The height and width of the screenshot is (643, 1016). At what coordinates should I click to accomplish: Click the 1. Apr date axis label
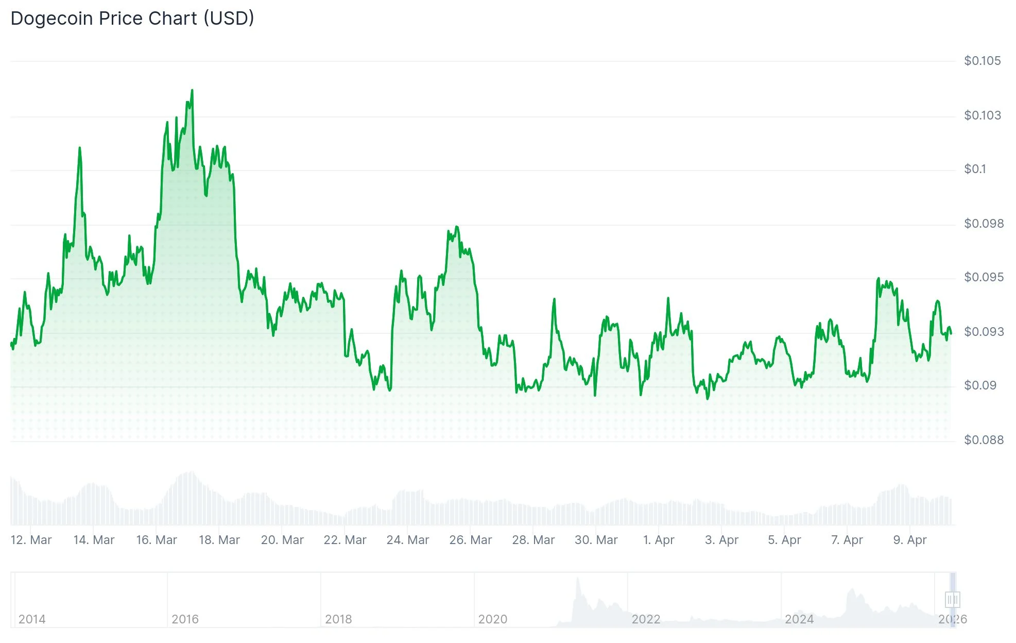659,540
